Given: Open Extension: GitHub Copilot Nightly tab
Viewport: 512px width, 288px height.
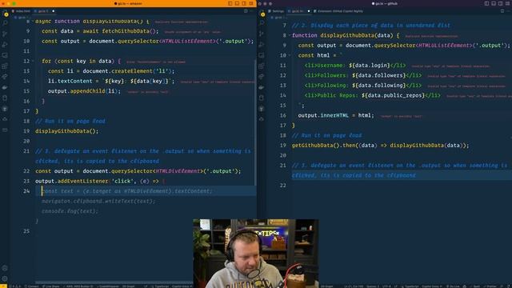Looking at the screenshot, I should (338, 11).
